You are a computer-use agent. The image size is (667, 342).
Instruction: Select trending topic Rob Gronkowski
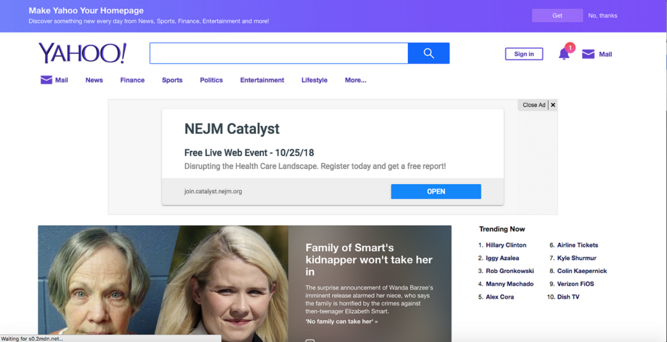pos(509,270)
